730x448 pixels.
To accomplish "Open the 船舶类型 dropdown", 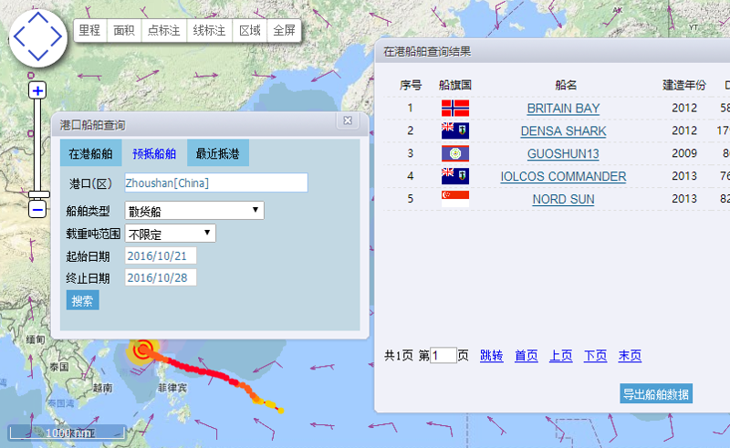I will coord(194,211).
